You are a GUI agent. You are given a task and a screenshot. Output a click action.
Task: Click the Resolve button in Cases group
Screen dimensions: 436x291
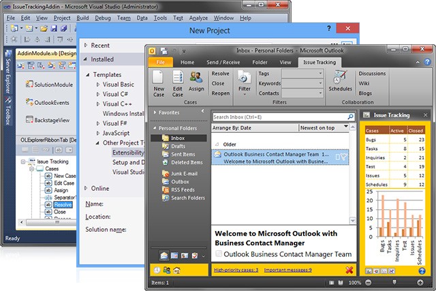point(220,74)
